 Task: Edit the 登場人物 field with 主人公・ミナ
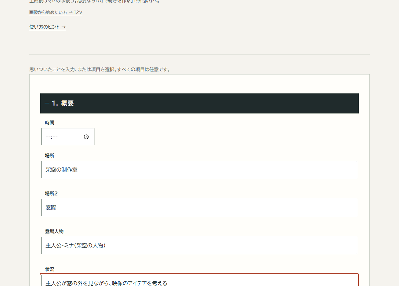point(199,245)
